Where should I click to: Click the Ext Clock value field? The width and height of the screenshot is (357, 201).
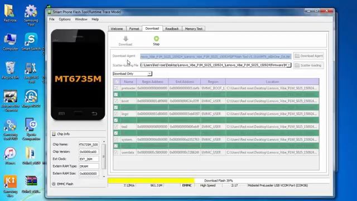[89, 159]
